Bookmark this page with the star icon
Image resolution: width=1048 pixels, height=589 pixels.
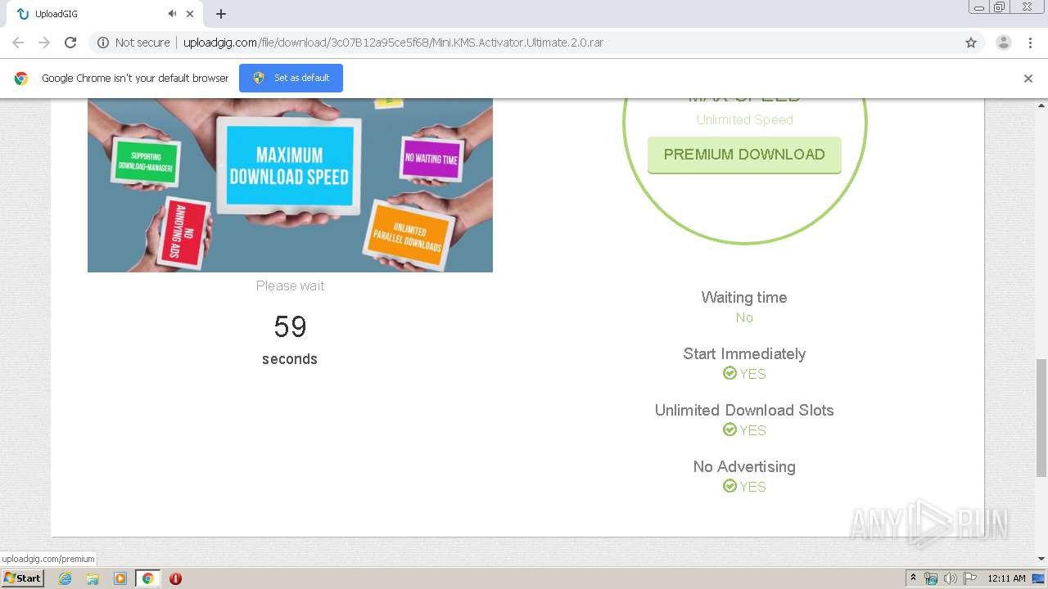[x=971, y=43]
